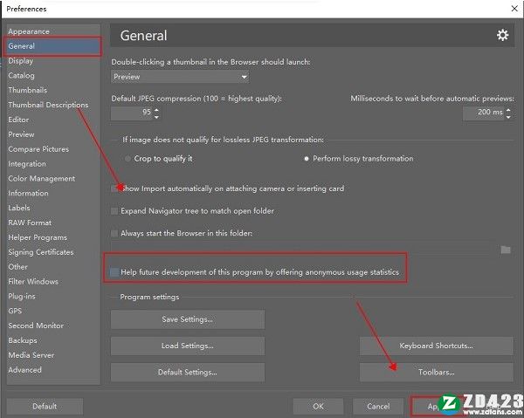This screenshot has height=418, width=524.
Task: Select Crop to qualify it radio button
Action: (x=128, y=159)
